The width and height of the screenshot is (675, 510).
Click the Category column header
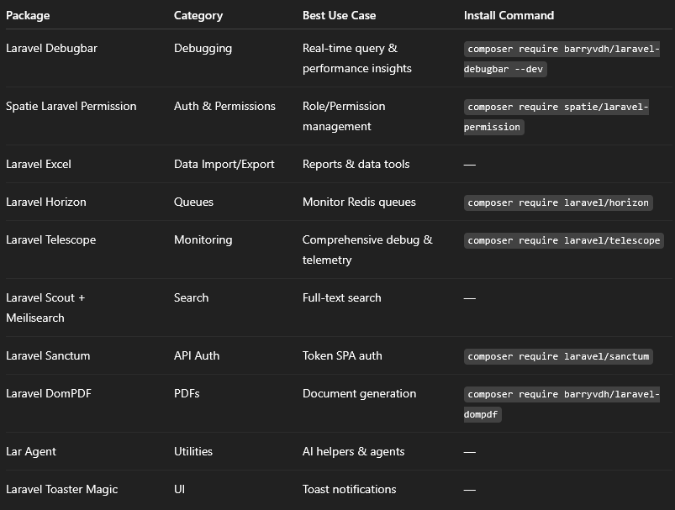click(198, 15)
